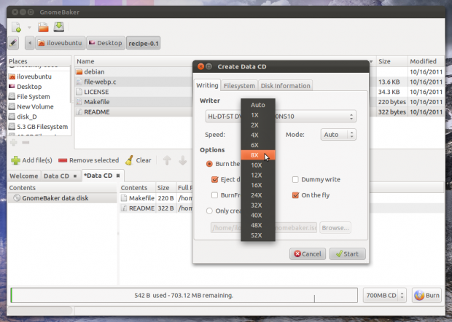Click the Open project folder icon
This screenshot has height=322, width=452.
[43, 27]
